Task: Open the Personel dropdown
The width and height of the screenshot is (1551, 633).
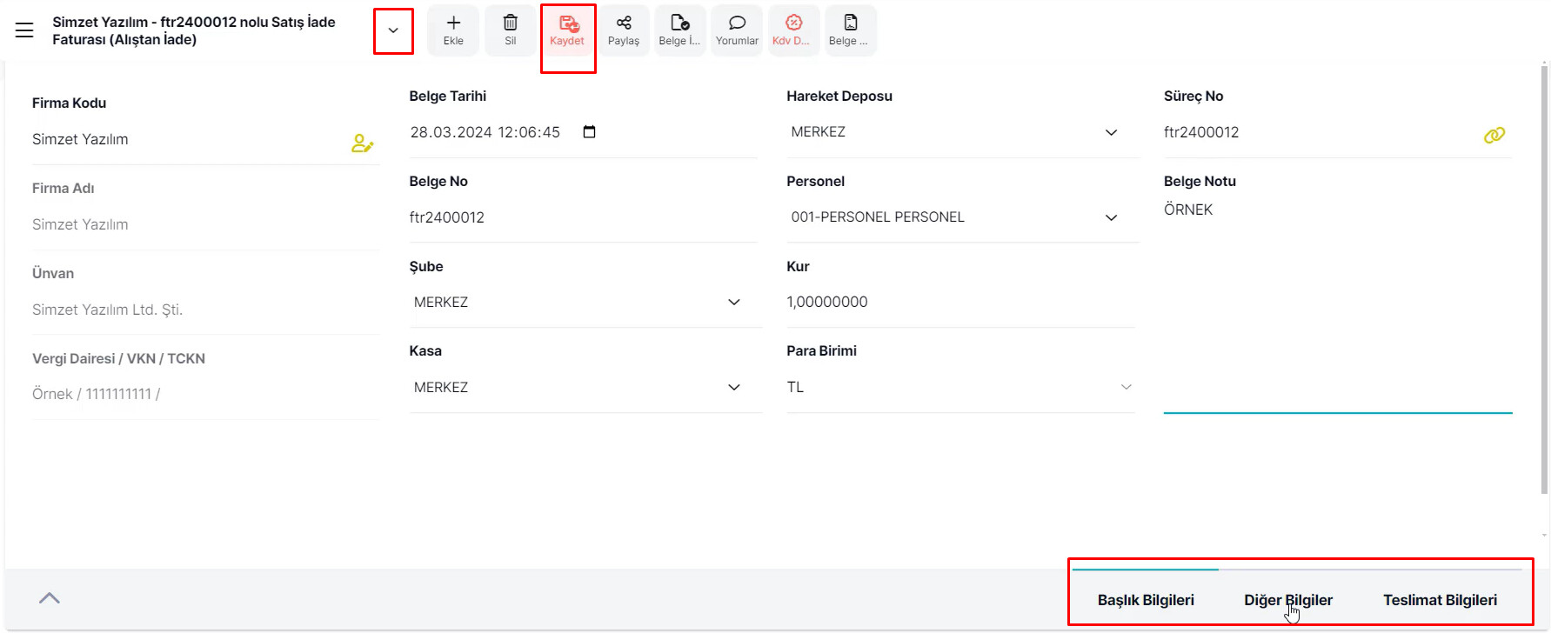Action: click(x=962, y=217)
